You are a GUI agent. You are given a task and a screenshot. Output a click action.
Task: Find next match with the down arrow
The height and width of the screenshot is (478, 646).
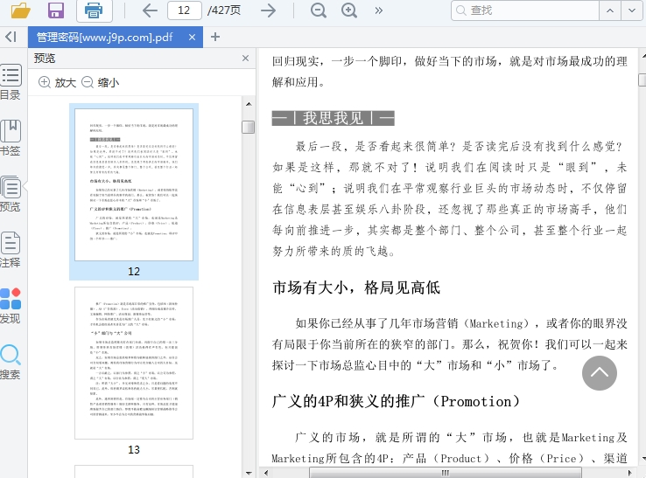[632, 10]
